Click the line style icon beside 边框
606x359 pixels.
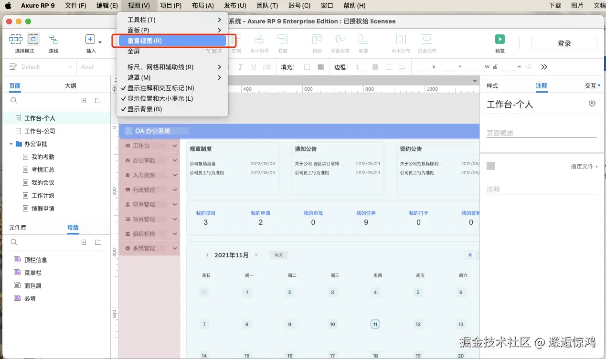pyautogui.click(x=389, y=67)
